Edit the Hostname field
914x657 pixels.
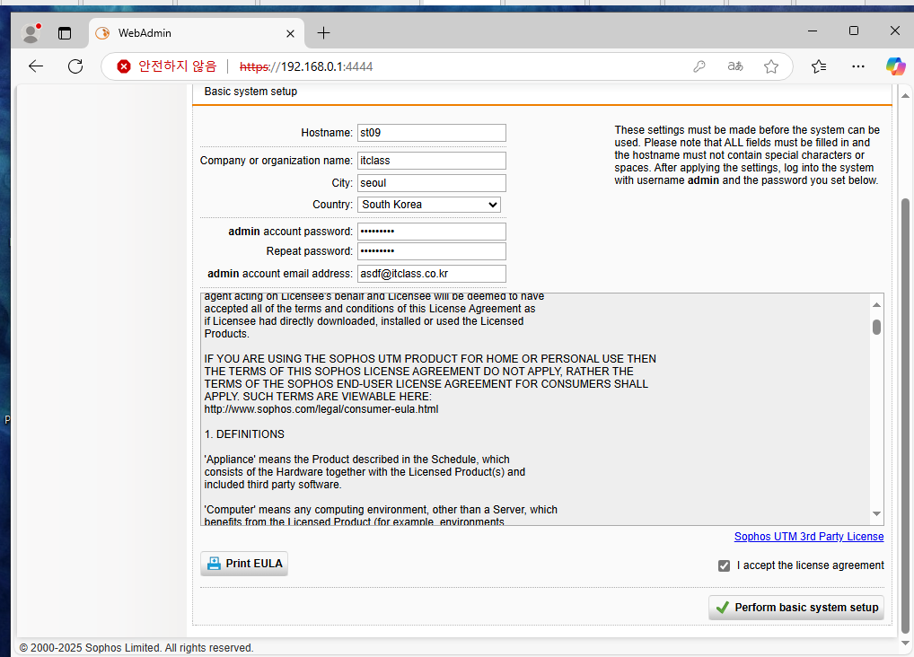pyautogui.click(x=431, y=132)
